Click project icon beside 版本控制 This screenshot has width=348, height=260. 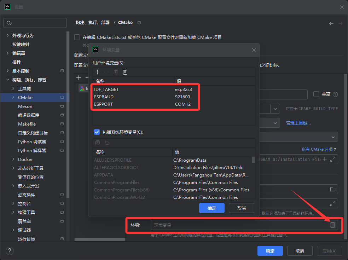pos(62,71)
